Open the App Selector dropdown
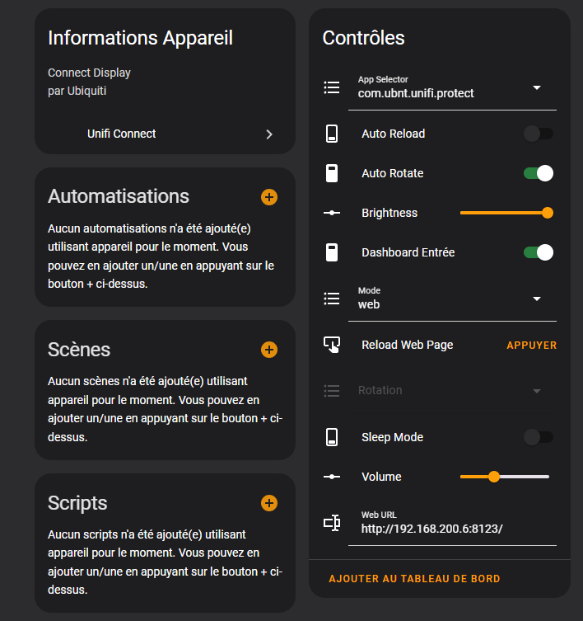 pyautogui.click(x=537, y=87)
